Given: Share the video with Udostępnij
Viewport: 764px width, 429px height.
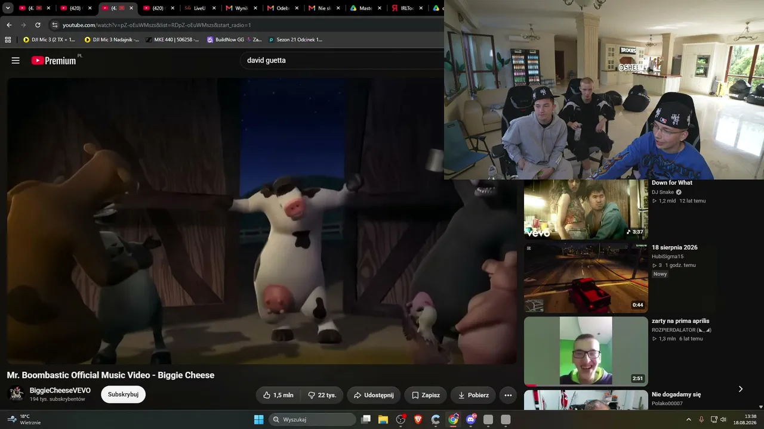Looking at the screenshot, I should [x=374, y=395].
